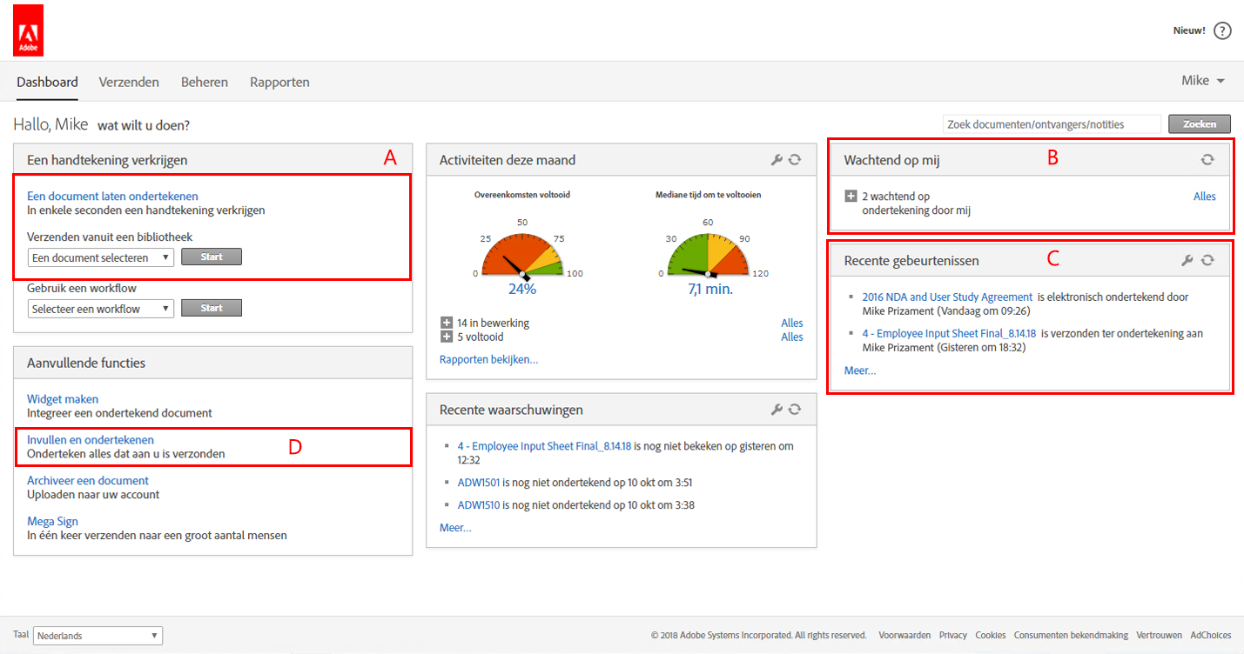The height and width of the screenshot is (654, 1244).
Task: Switch to the Dashboard tab
Action: coord(47,83)
